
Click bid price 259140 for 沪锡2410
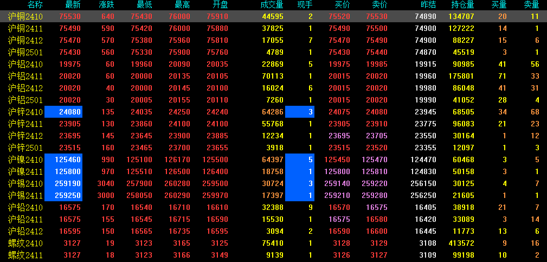(337, 183)
